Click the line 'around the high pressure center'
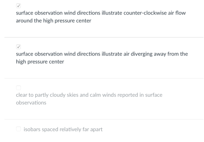 click(54, 21)
